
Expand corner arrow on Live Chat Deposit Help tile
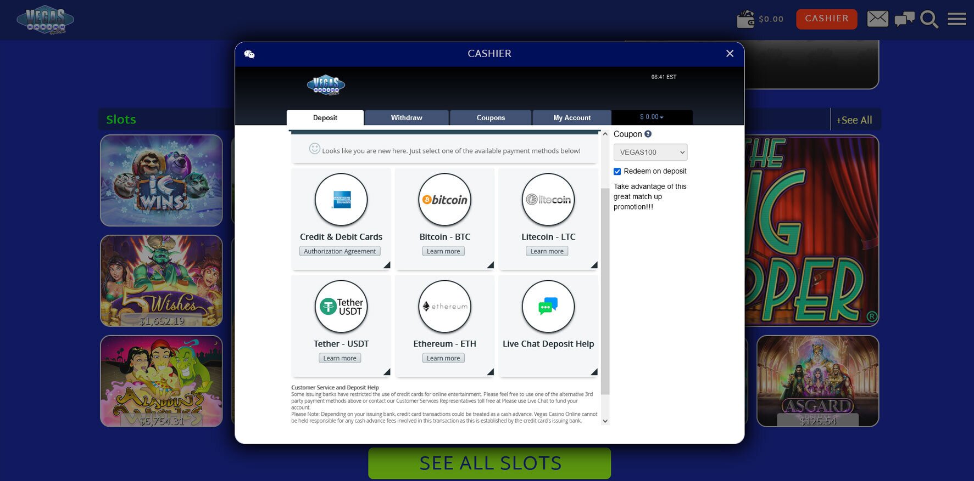pyautogui.click(x=594, y=372)
